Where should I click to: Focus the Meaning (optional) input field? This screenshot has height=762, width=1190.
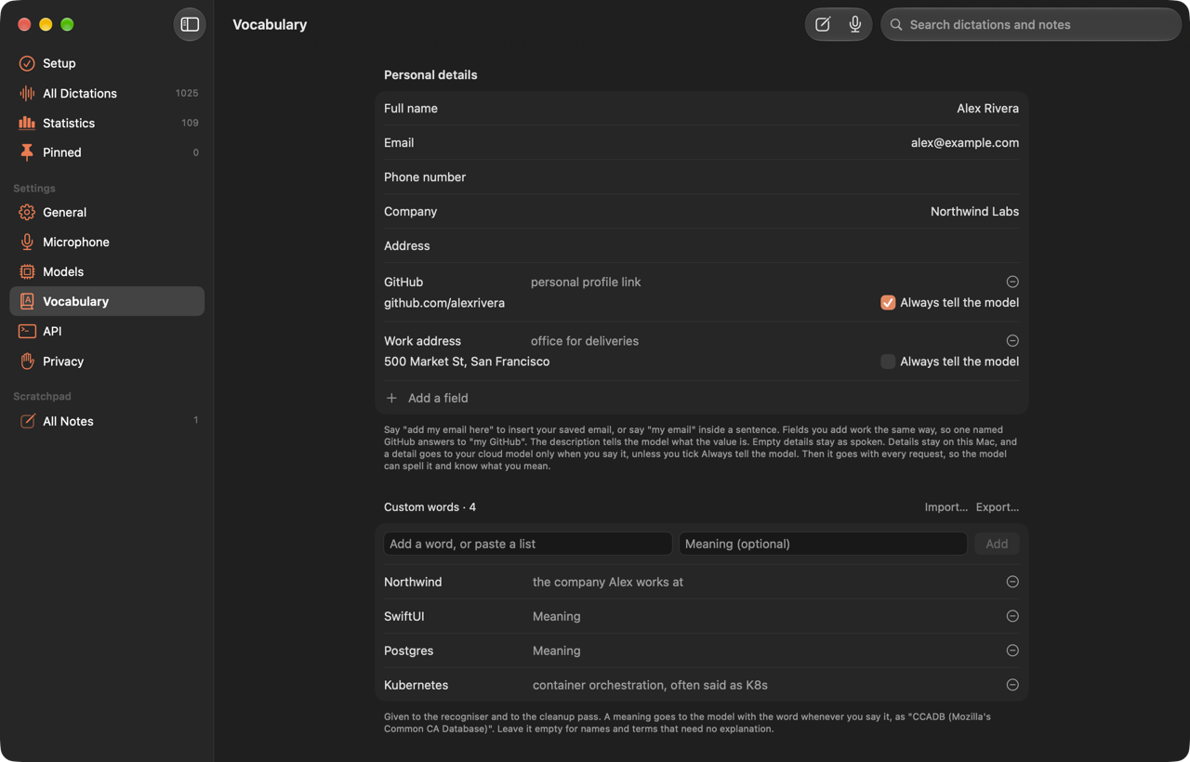coord(823,544)
